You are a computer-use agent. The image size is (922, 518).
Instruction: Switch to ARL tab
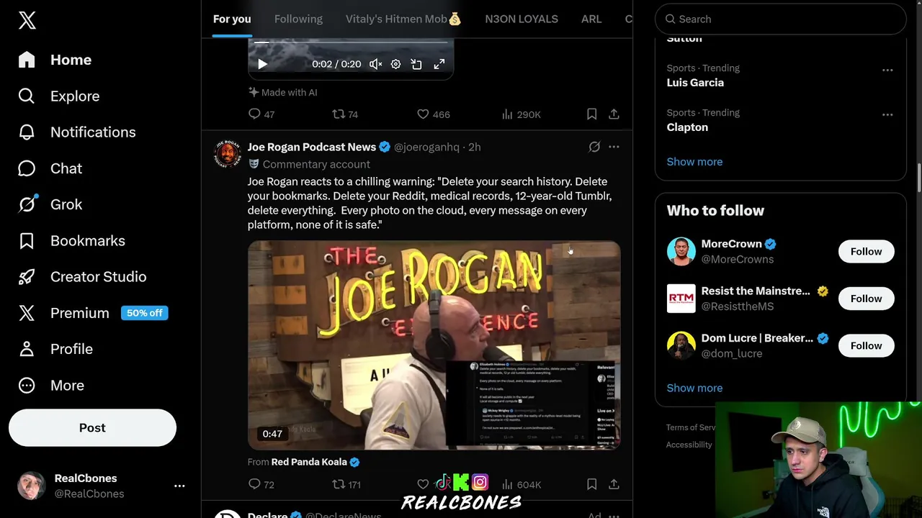(591, 19)
